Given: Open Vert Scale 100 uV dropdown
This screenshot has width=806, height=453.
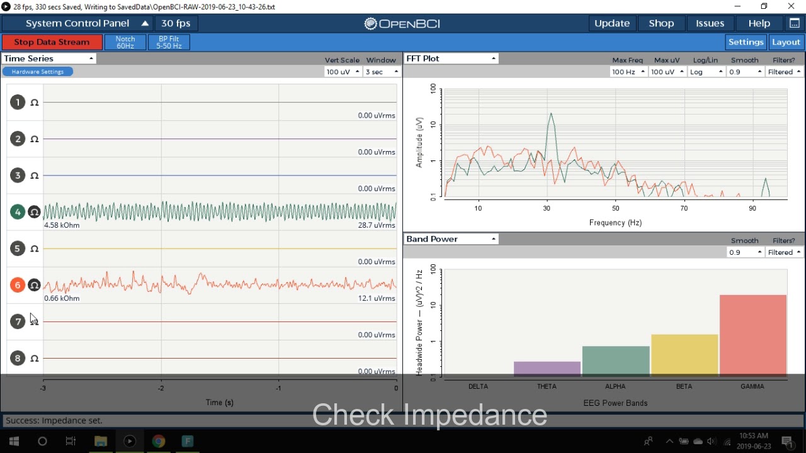Looking at the screenshot, I should click(343, 72).
